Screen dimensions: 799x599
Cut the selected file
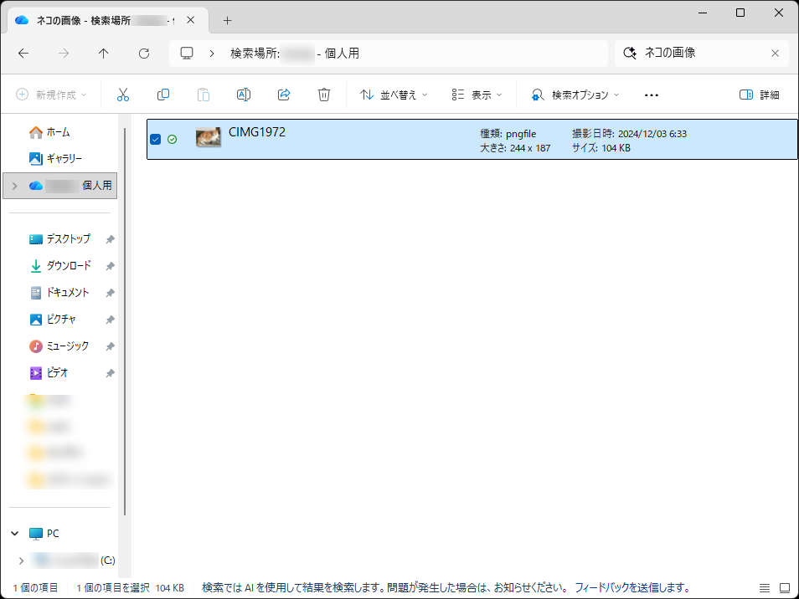click(x=123, y=94)
